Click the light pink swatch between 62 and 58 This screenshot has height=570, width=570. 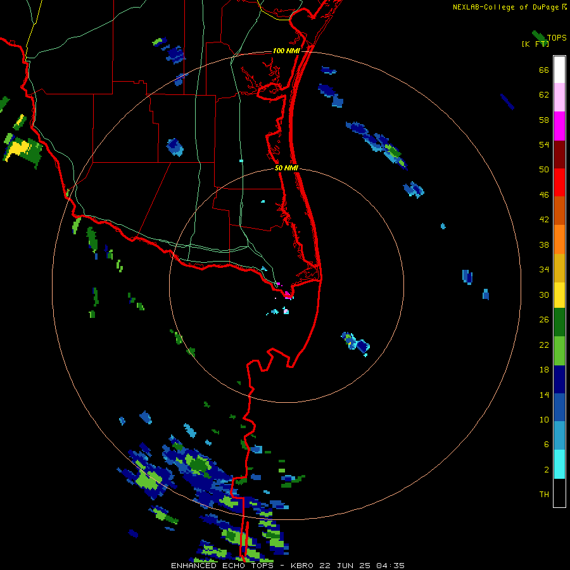(559, 97)
